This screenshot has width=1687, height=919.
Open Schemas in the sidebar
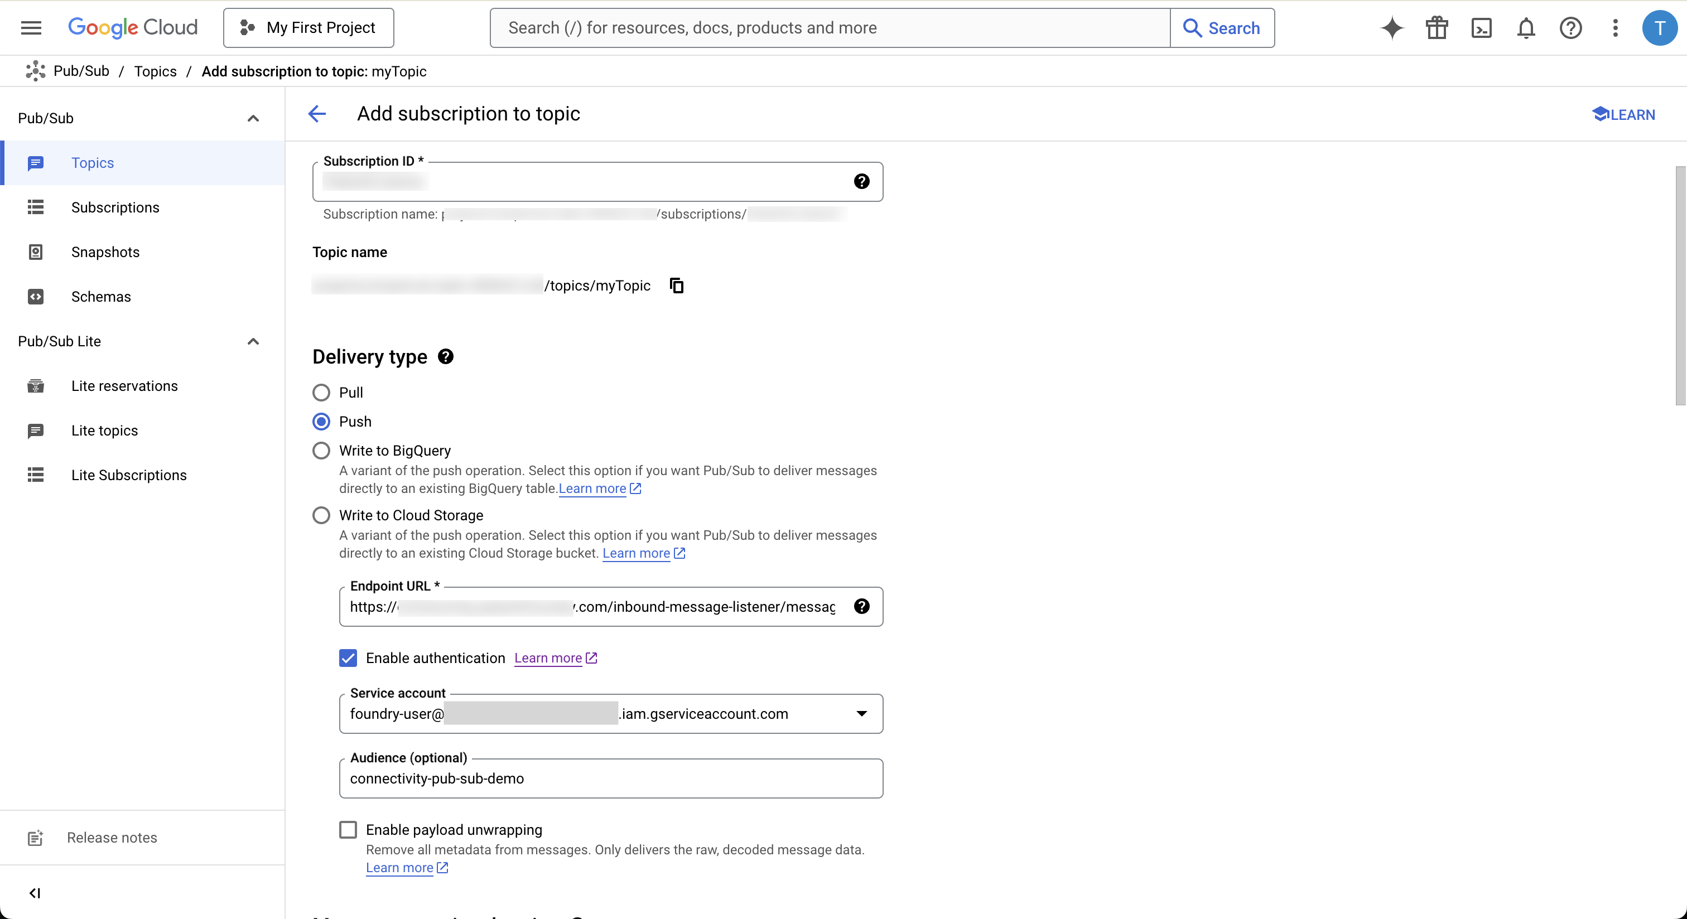coord(101,297)
